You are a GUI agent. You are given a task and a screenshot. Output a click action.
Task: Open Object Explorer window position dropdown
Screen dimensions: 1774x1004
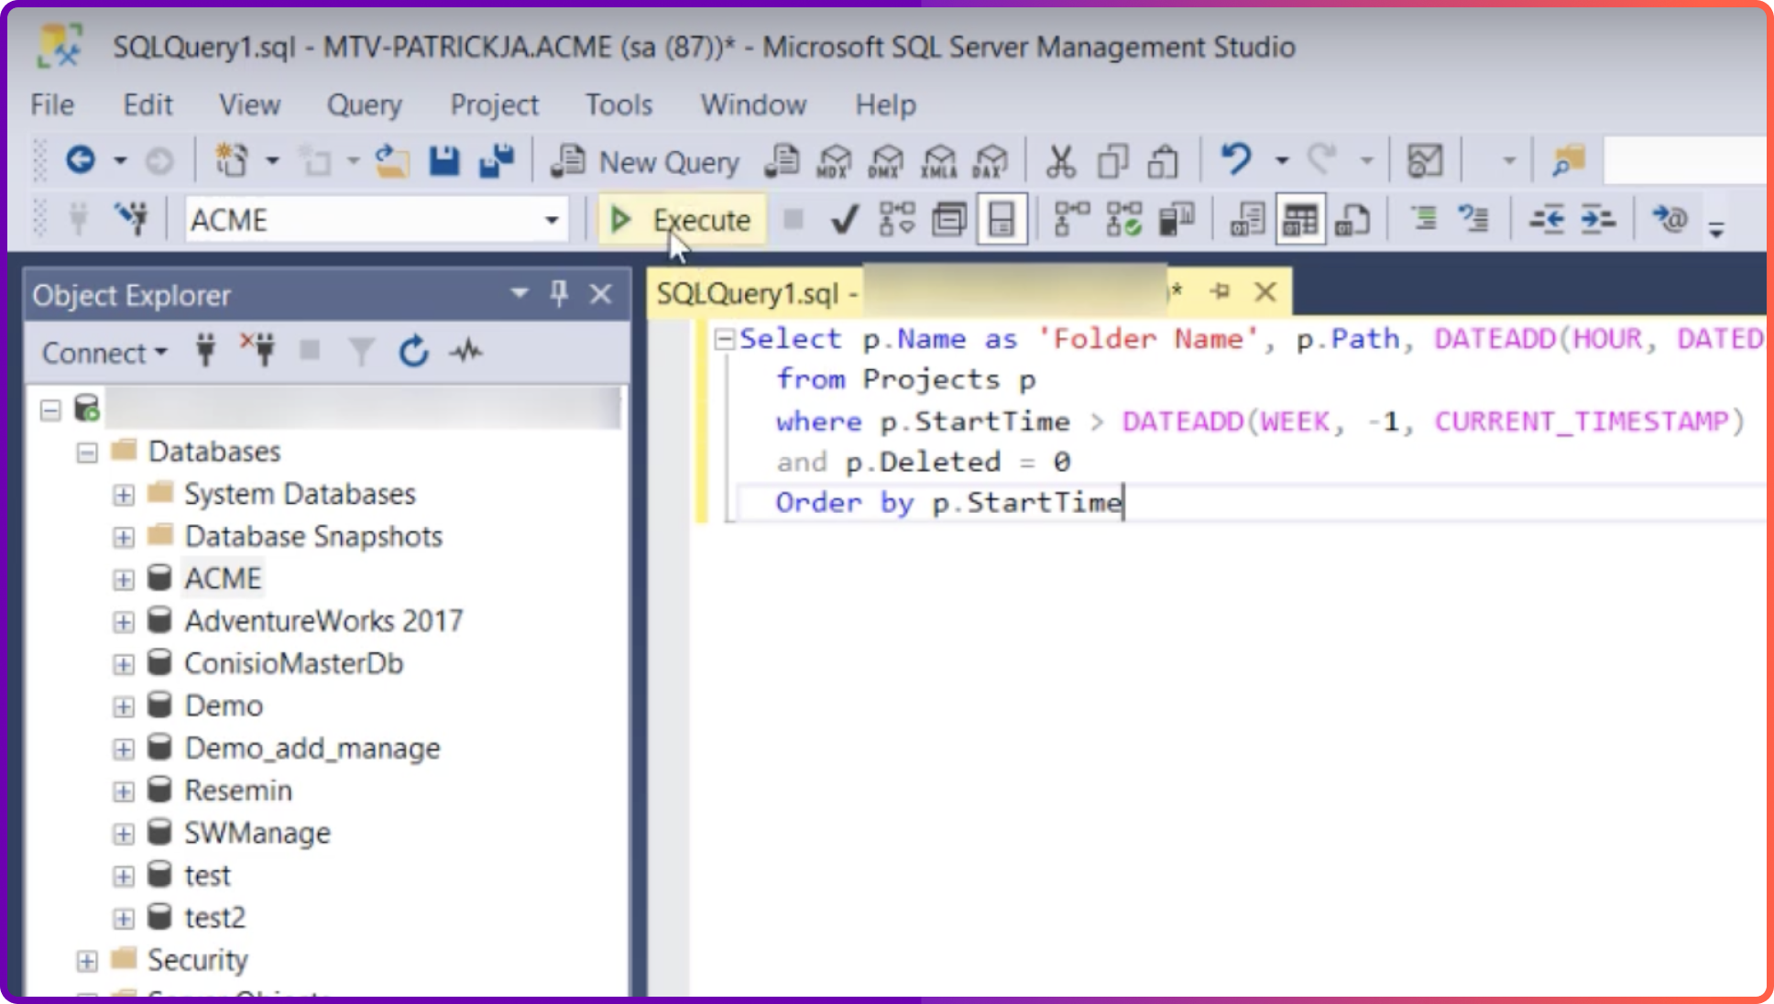(x=519, y=293)
